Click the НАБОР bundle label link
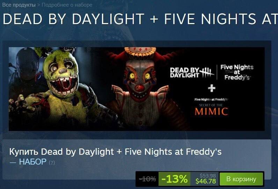Image resolution: width=278 pixels, height=189 pixels. [32, 162]
